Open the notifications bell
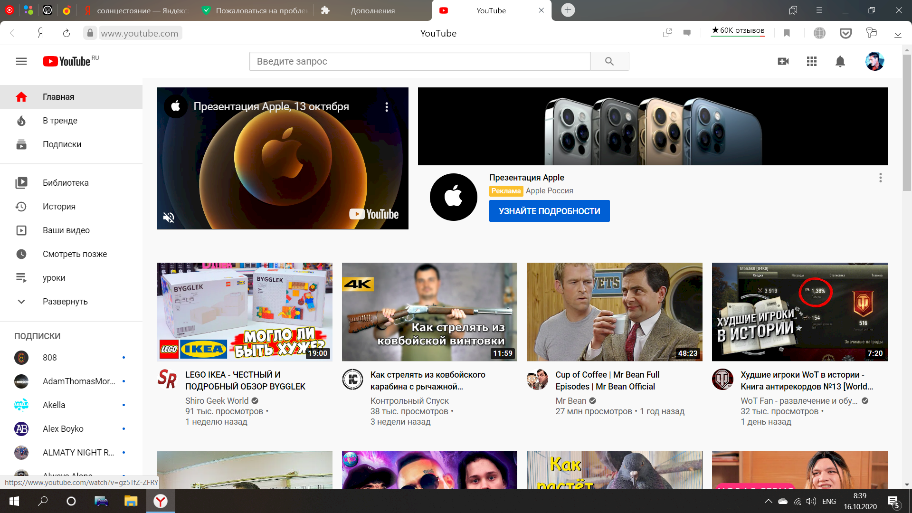The width and height of the screenshot is (912, 513). 840,61
